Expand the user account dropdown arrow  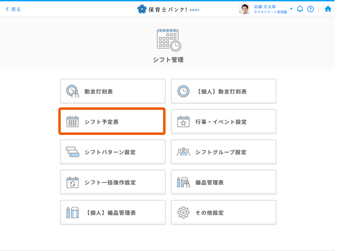pyautogui.click(x=291, y=9)
